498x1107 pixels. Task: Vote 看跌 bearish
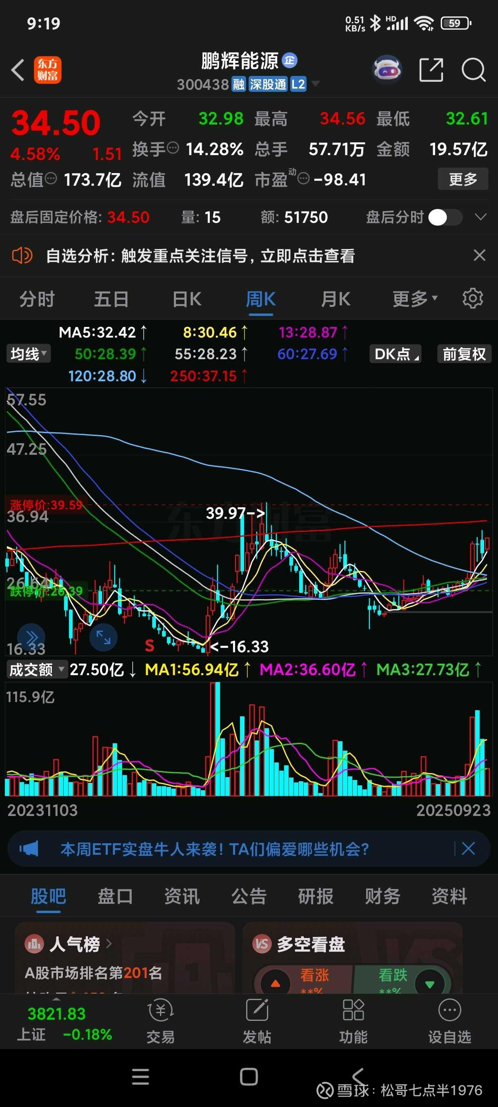pos(402,980)
